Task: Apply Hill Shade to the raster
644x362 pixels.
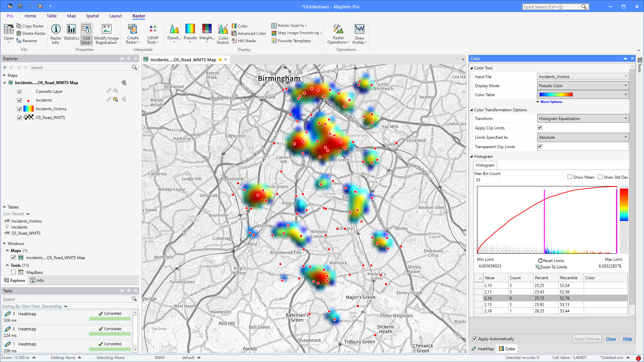Action: click(x=245, y=41)
